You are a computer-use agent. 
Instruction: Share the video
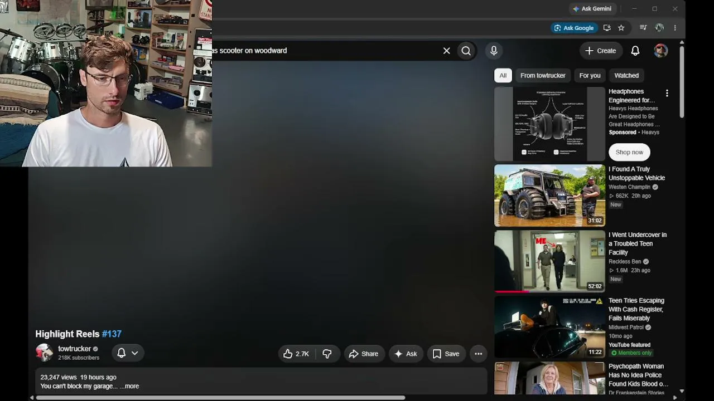(x=364, y=354)
